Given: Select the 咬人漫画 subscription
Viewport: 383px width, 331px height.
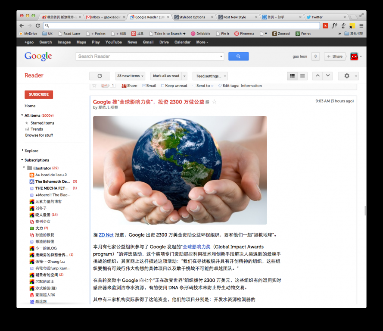Looking at the screenshot, I should [x=43, y=215].
